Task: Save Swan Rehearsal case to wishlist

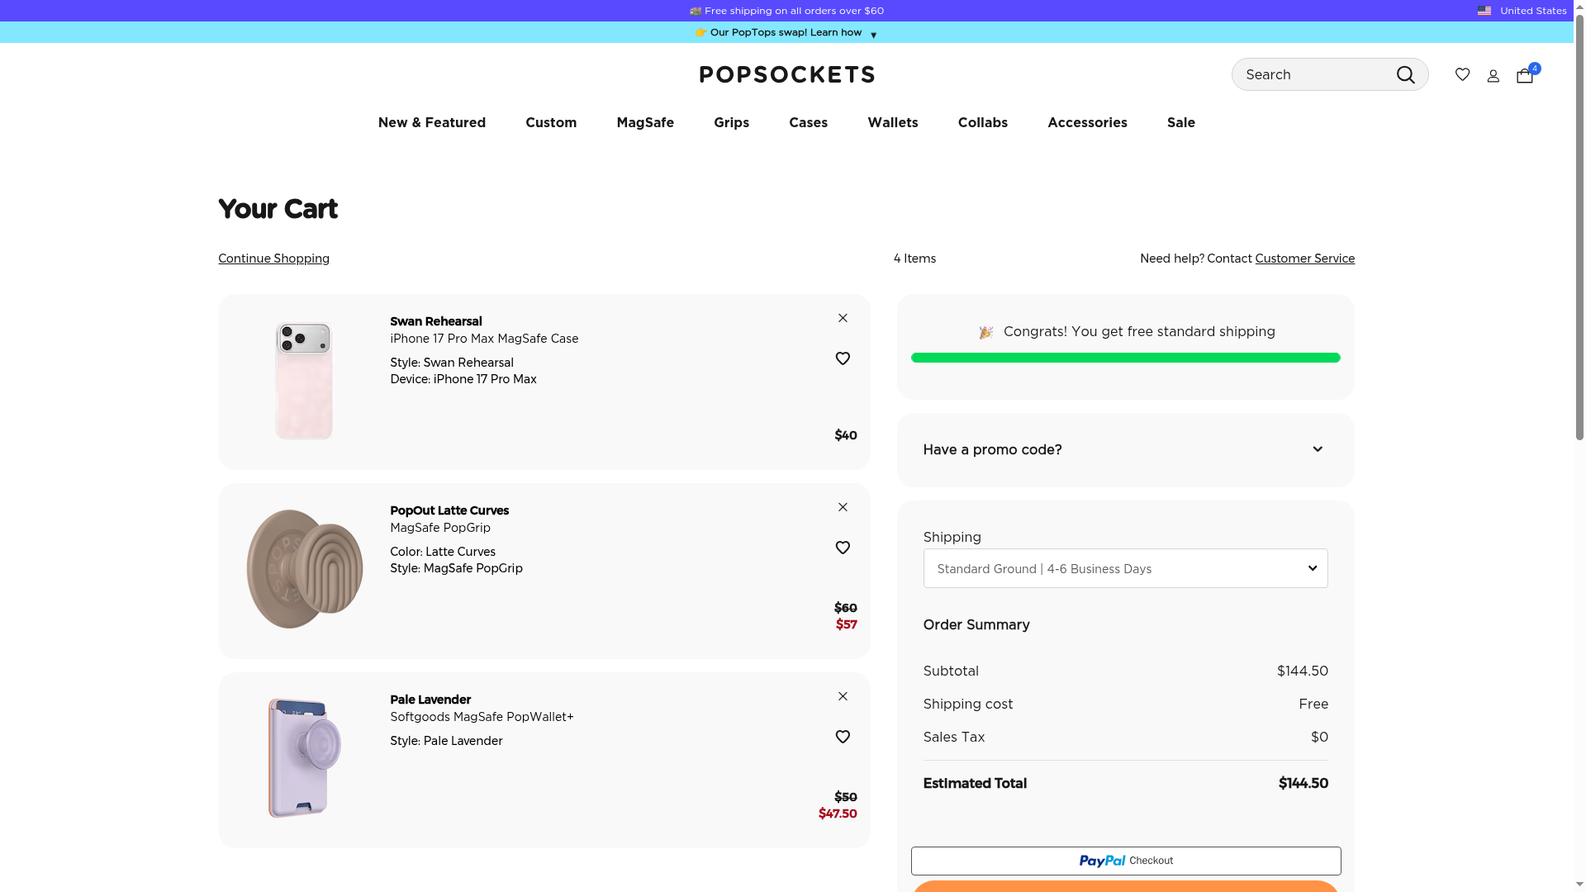Action: pos(843,358)
